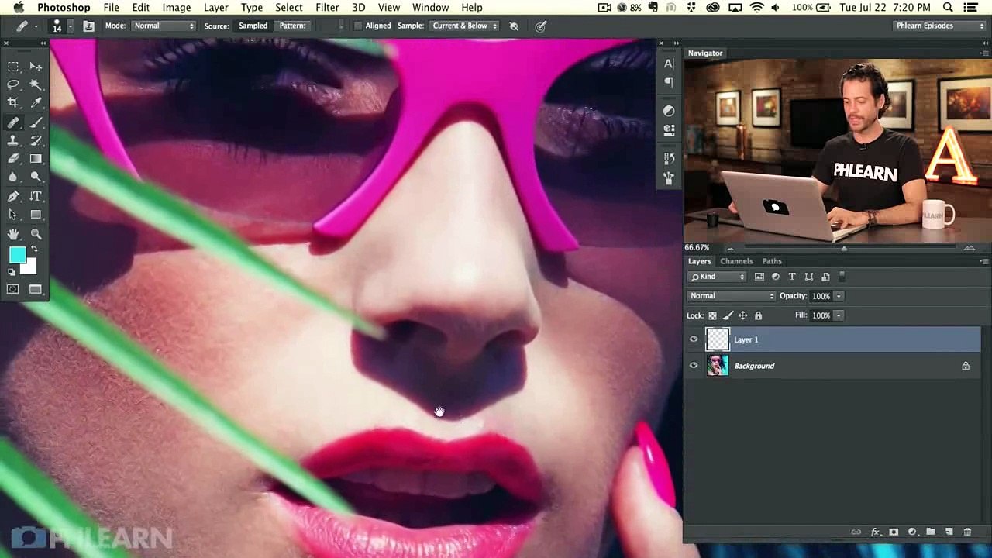Expand the Opacity slider dropdown
Viewport: 992px width, 558px height.
click(x=839, y=296)
